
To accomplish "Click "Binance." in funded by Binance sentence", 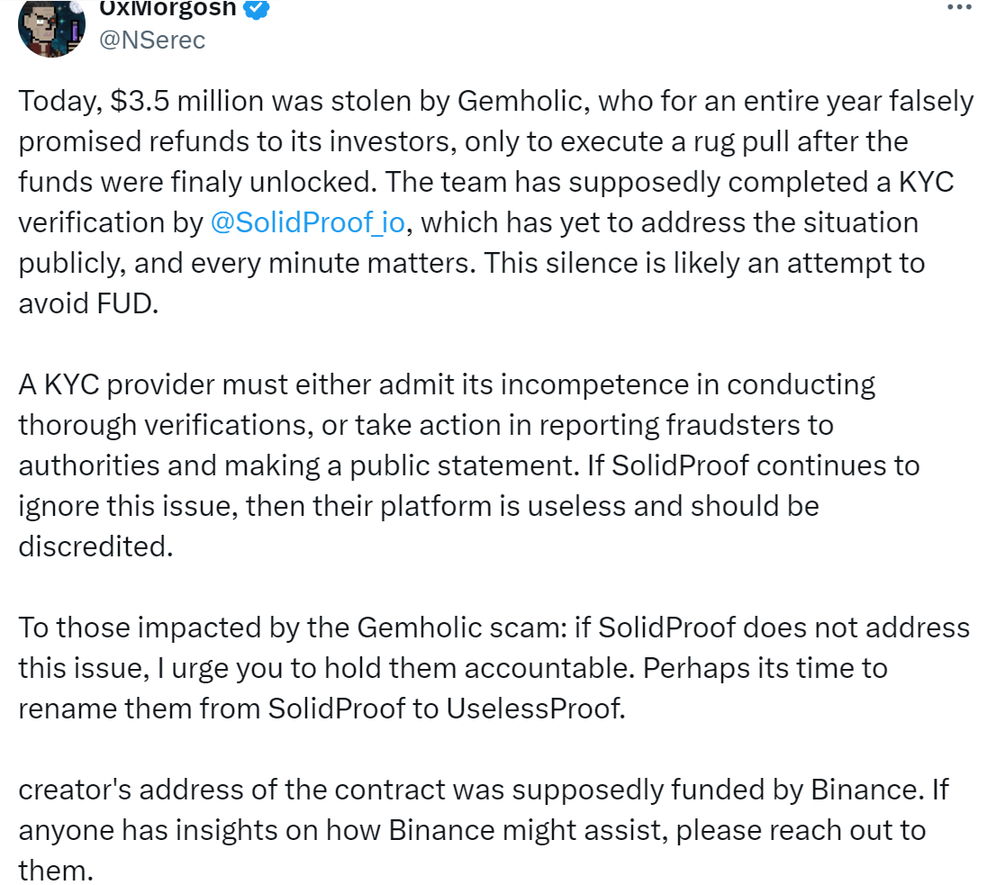I will point(867,790).
